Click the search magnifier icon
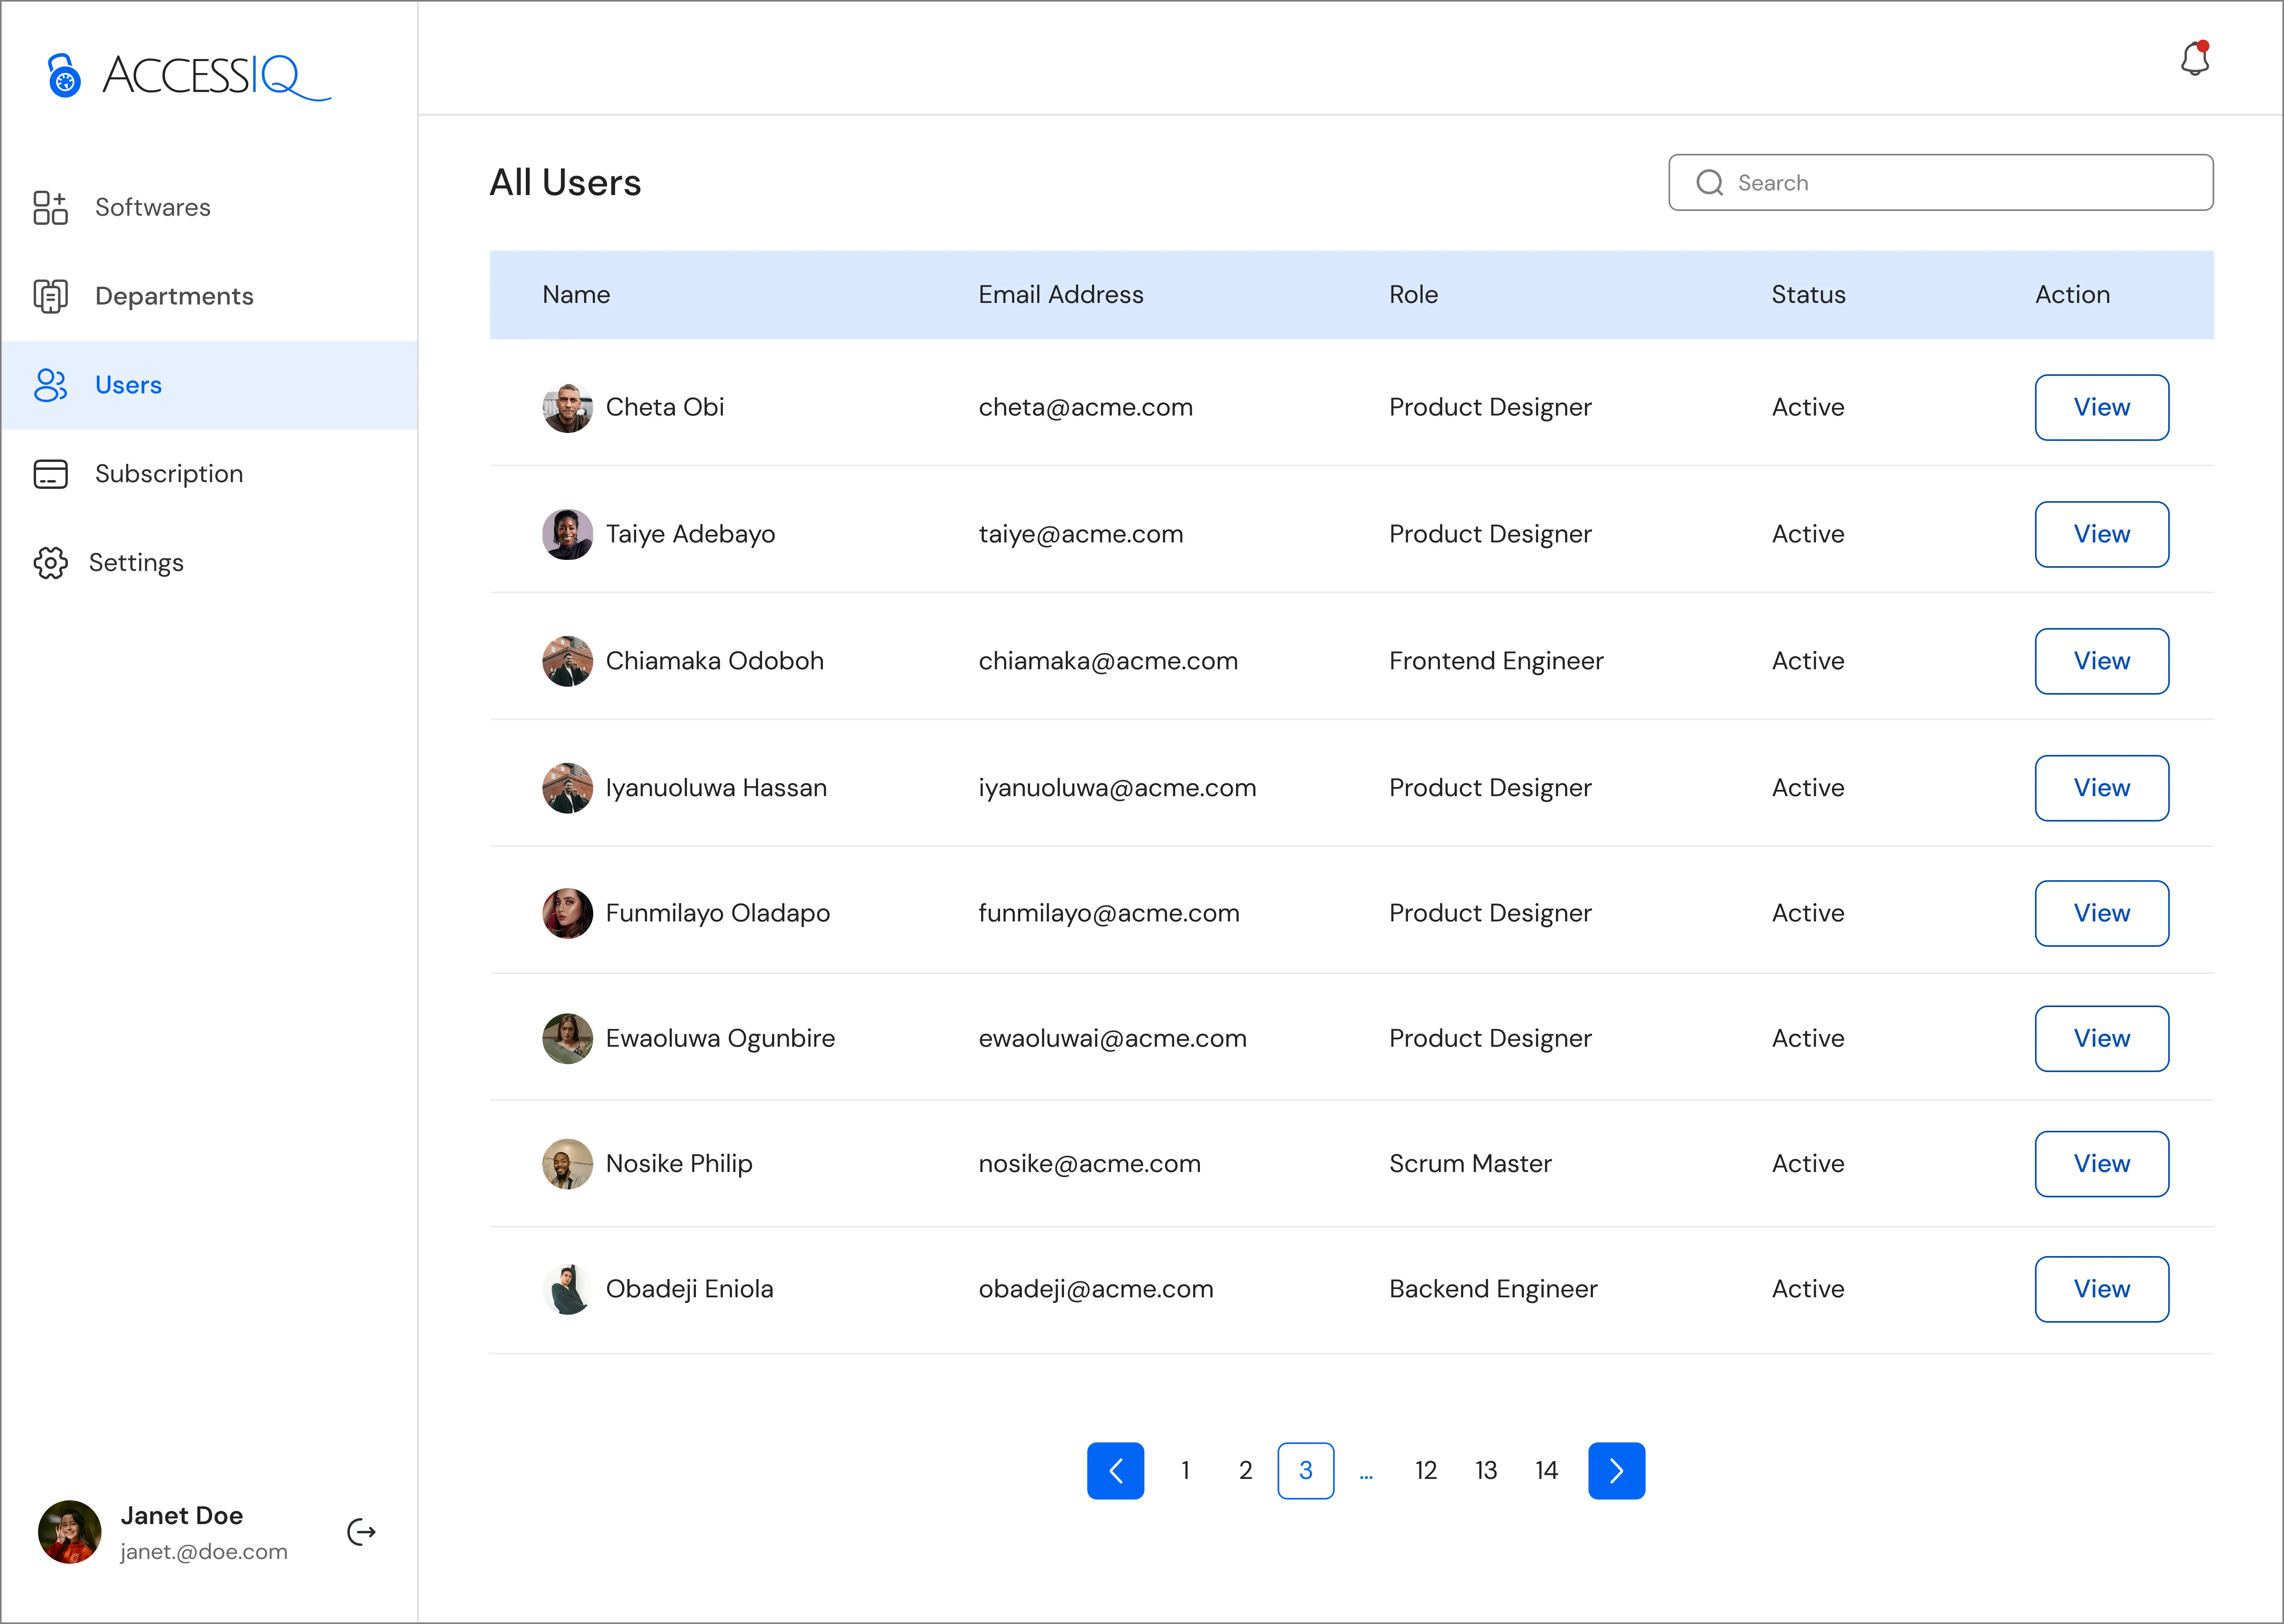 1709,183
